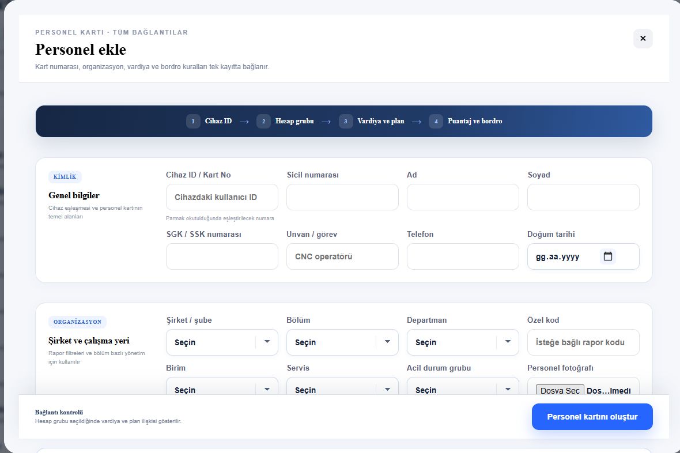Focus the Sicil numarası input

(x=343, y=197)
